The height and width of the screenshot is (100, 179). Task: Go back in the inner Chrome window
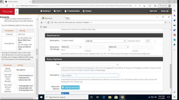point(42,22)
